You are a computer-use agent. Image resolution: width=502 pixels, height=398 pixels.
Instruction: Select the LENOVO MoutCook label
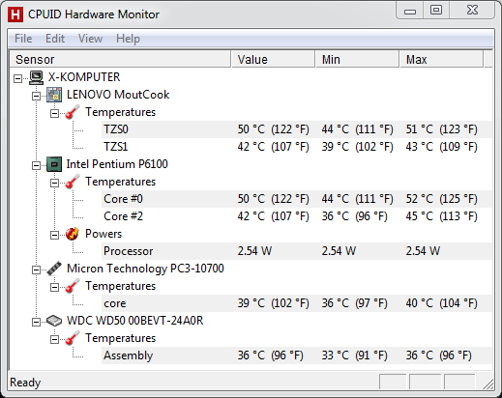point(118,95)
